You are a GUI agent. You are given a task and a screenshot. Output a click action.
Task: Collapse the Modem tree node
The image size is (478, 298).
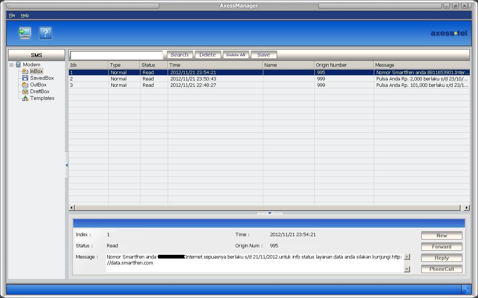tap(12, 65)
